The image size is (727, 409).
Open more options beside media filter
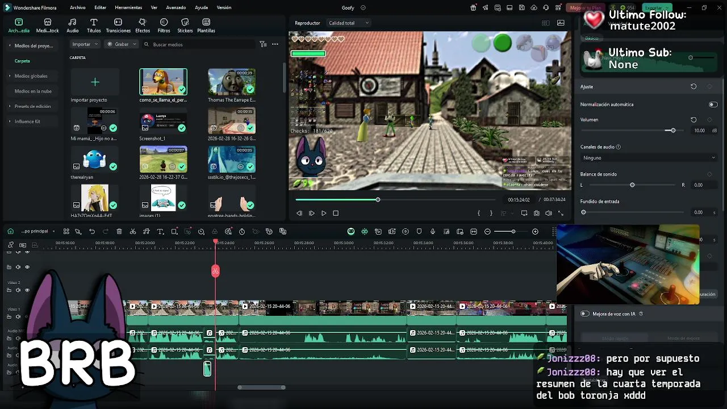275,44
